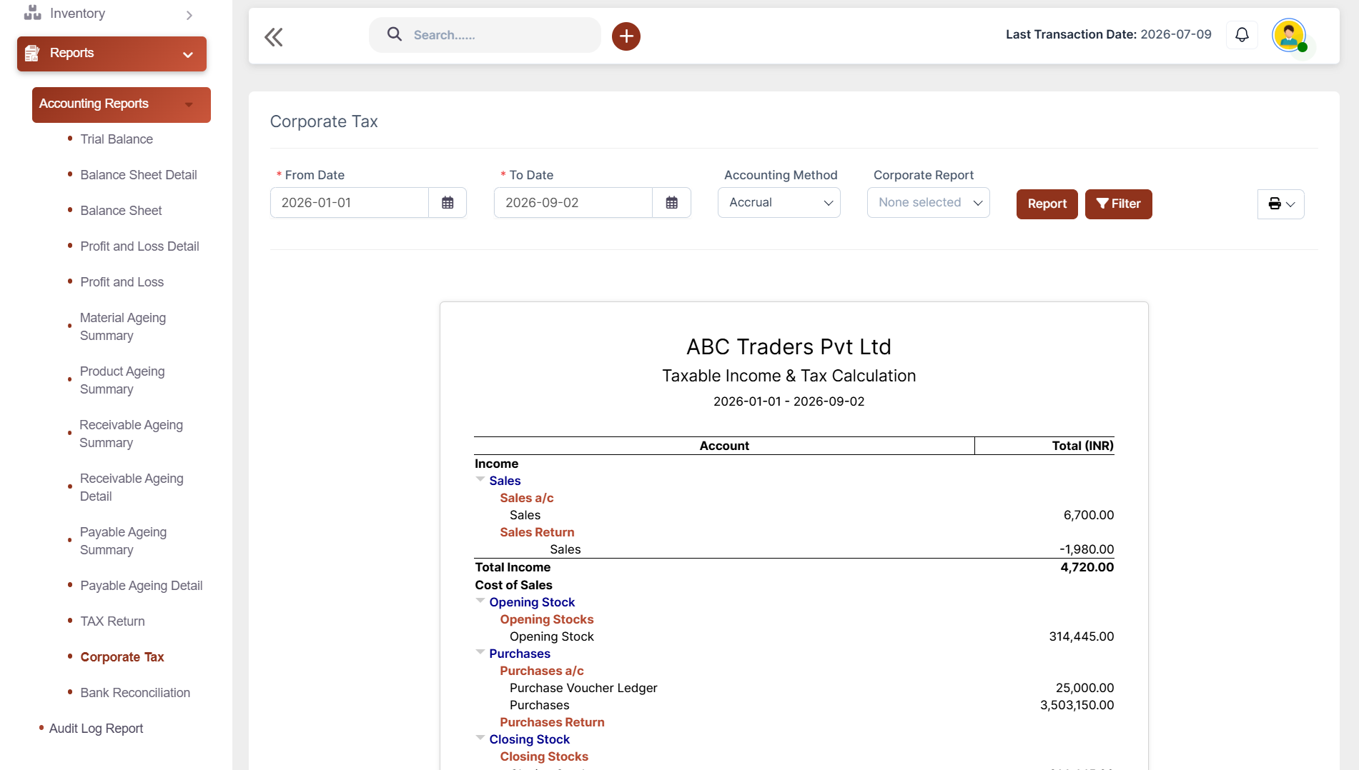Click the 4,720.00 Total Income value

click(x=1087, y=567)
